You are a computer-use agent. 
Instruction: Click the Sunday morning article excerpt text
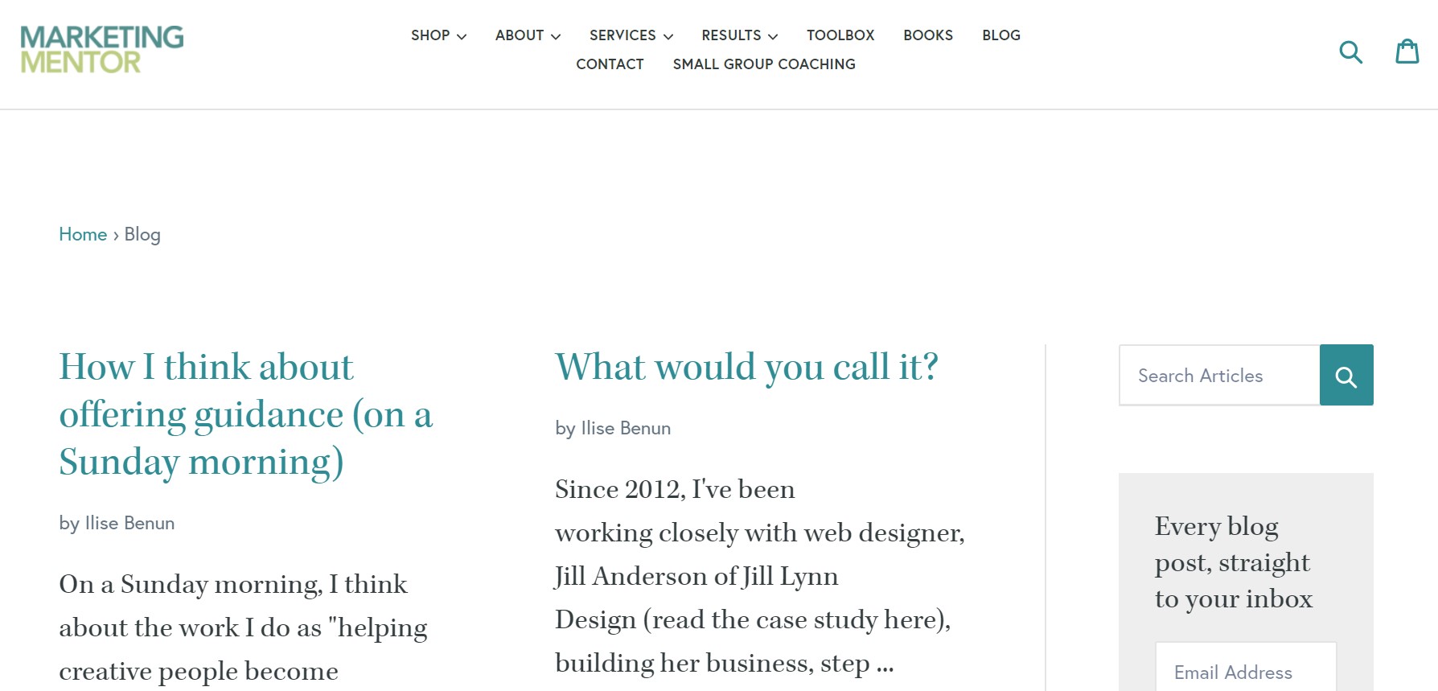click(x=242, y=627)
